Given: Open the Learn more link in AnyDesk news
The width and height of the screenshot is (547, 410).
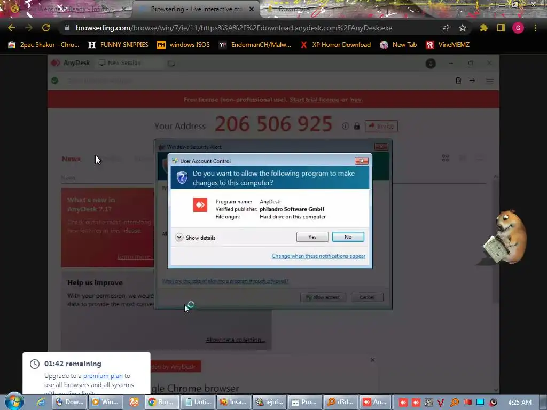Looking at the screenshot, I should (x=134, y=257).
